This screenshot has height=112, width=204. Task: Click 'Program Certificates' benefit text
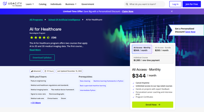click(144, 97)
